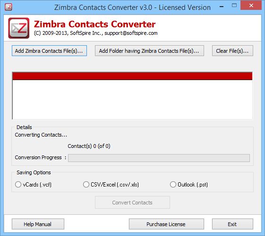The height and width of the screenshot is (236, 265).
Task: Click the Contact(s) 0 (of 0) counter text
Action: [x=89, y=146]
